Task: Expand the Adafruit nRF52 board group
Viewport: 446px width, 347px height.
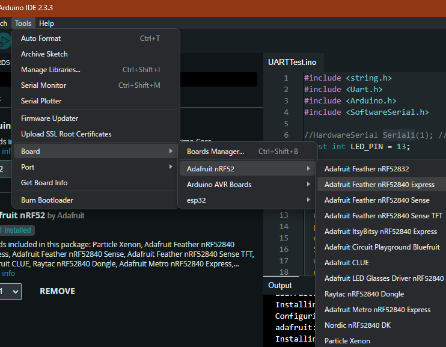Action: point(247,169)
